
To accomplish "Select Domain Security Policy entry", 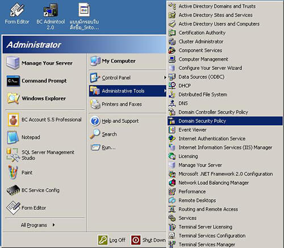I will (x=225, y=121).
